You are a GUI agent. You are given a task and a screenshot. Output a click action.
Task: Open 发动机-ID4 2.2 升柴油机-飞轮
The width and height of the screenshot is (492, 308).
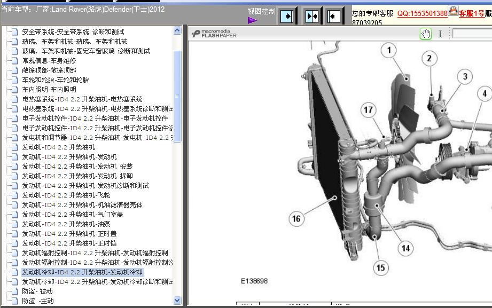(x=66, y=195)
